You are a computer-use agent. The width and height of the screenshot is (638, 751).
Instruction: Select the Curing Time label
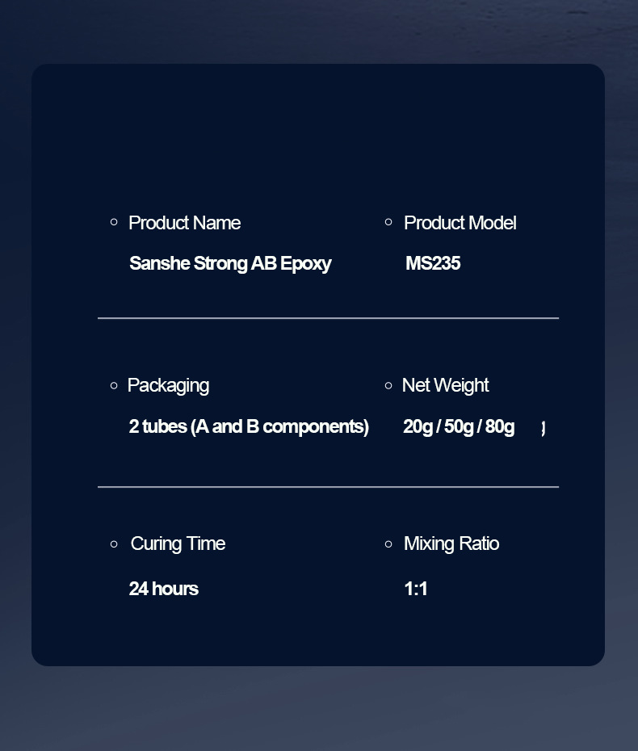(178, 544)
